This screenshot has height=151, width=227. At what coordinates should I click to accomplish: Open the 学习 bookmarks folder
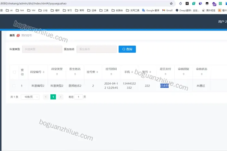pos(67,10)
